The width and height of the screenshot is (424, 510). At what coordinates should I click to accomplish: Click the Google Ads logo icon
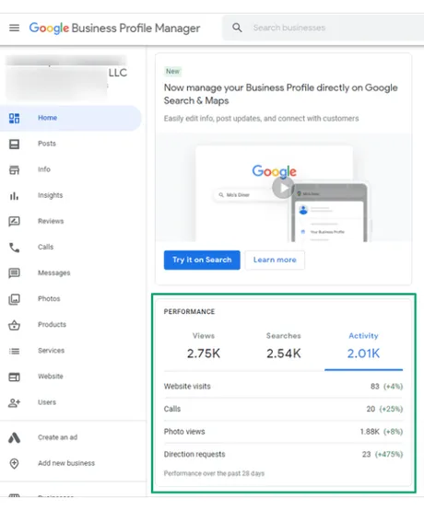(14, 438)
